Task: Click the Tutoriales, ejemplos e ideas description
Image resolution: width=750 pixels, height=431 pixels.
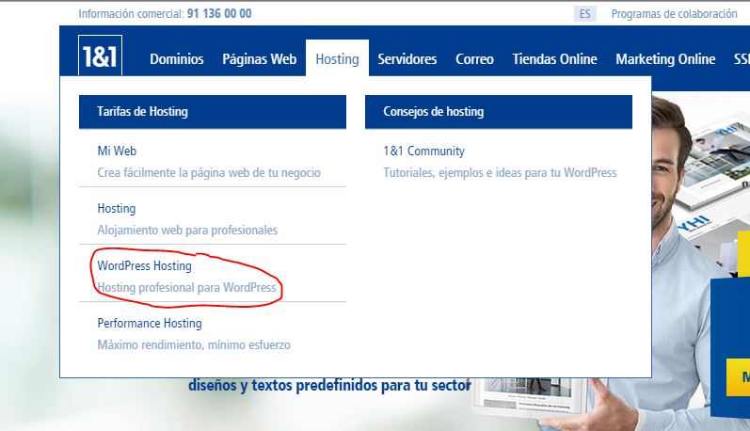Action: pos(499,173)
